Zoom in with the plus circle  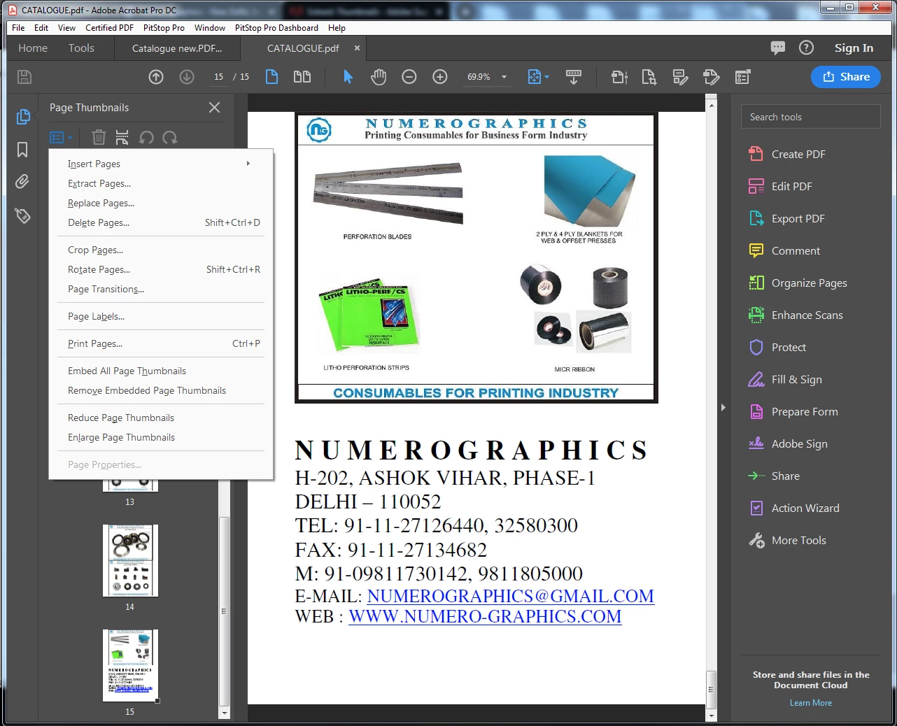[x=440, y=77]
